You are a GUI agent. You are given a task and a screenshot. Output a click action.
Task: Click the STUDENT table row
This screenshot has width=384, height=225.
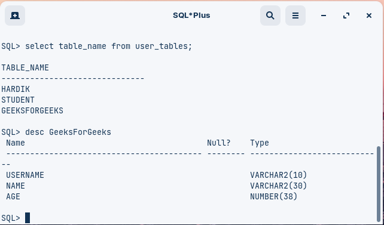tap(18, 100)
